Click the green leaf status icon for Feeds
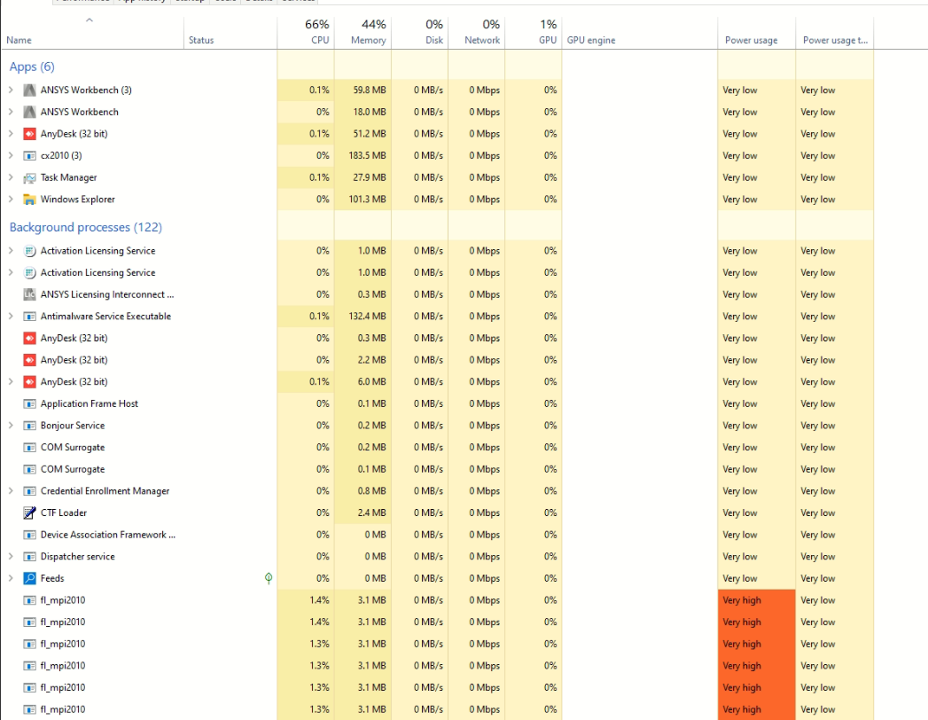Viewport: 928px width, 720px height. tap(269, 578)
